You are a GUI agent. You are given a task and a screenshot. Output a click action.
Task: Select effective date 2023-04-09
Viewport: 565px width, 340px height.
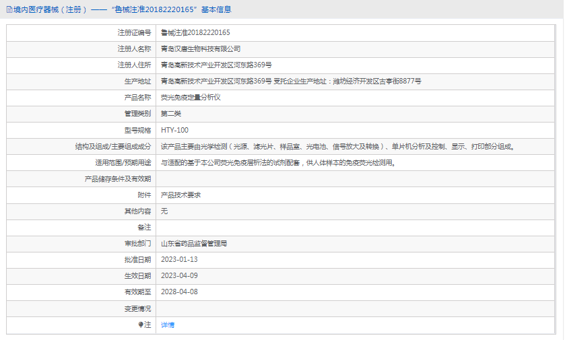[x=179, y=276]
